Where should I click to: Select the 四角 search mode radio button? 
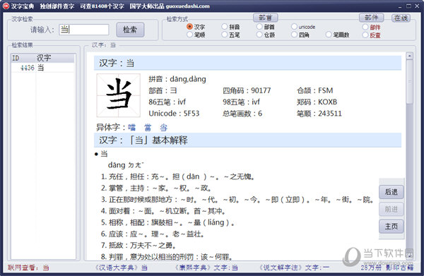294,35
